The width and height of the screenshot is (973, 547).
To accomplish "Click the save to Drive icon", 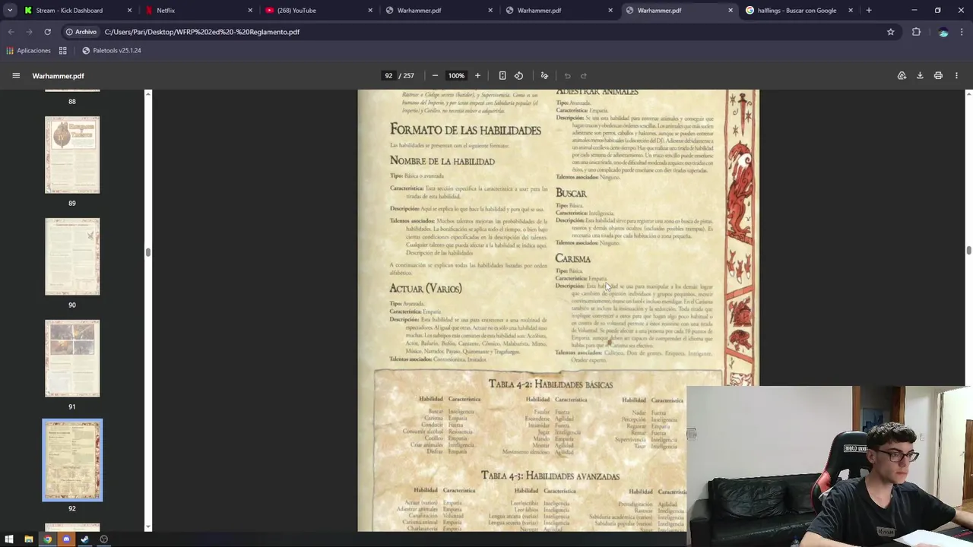I will [x=902, y=76].
